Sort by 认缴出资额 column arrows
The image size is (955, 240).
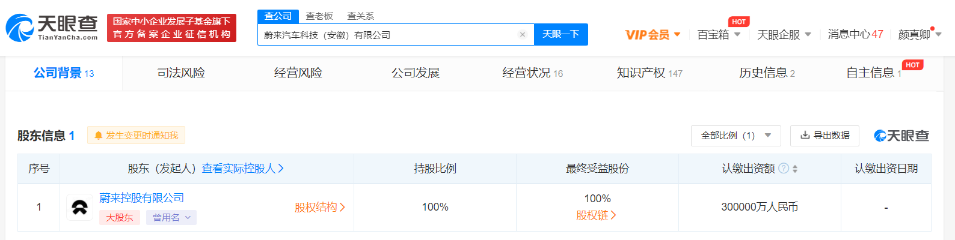[795, 169]
